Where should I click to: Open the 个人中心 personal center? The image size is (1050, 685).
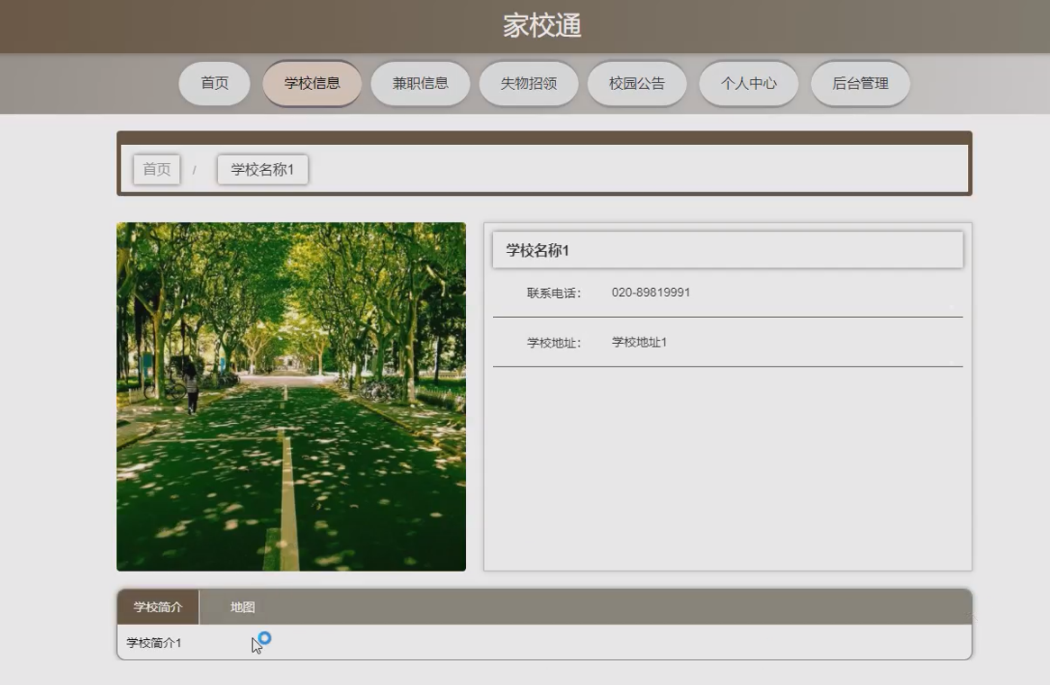748,83
